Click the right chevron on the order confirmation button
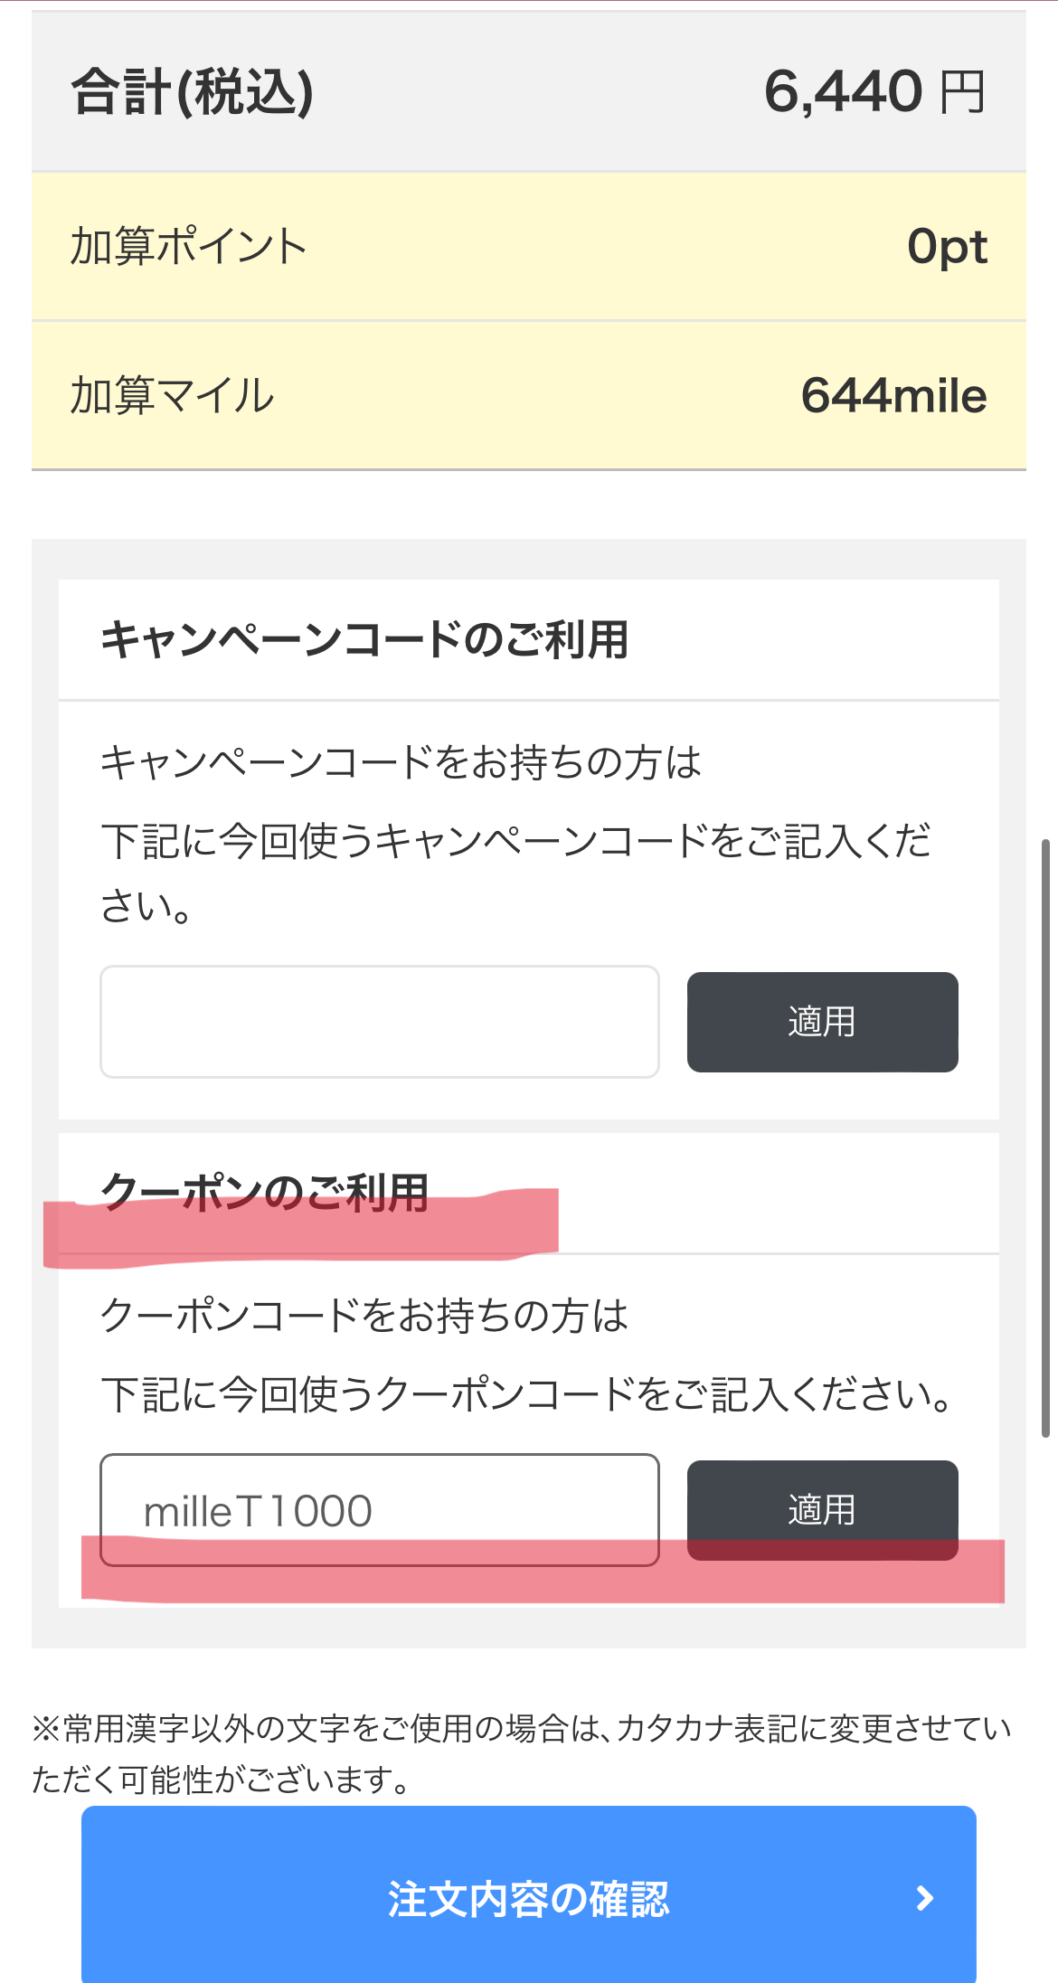 [924, 1898]
